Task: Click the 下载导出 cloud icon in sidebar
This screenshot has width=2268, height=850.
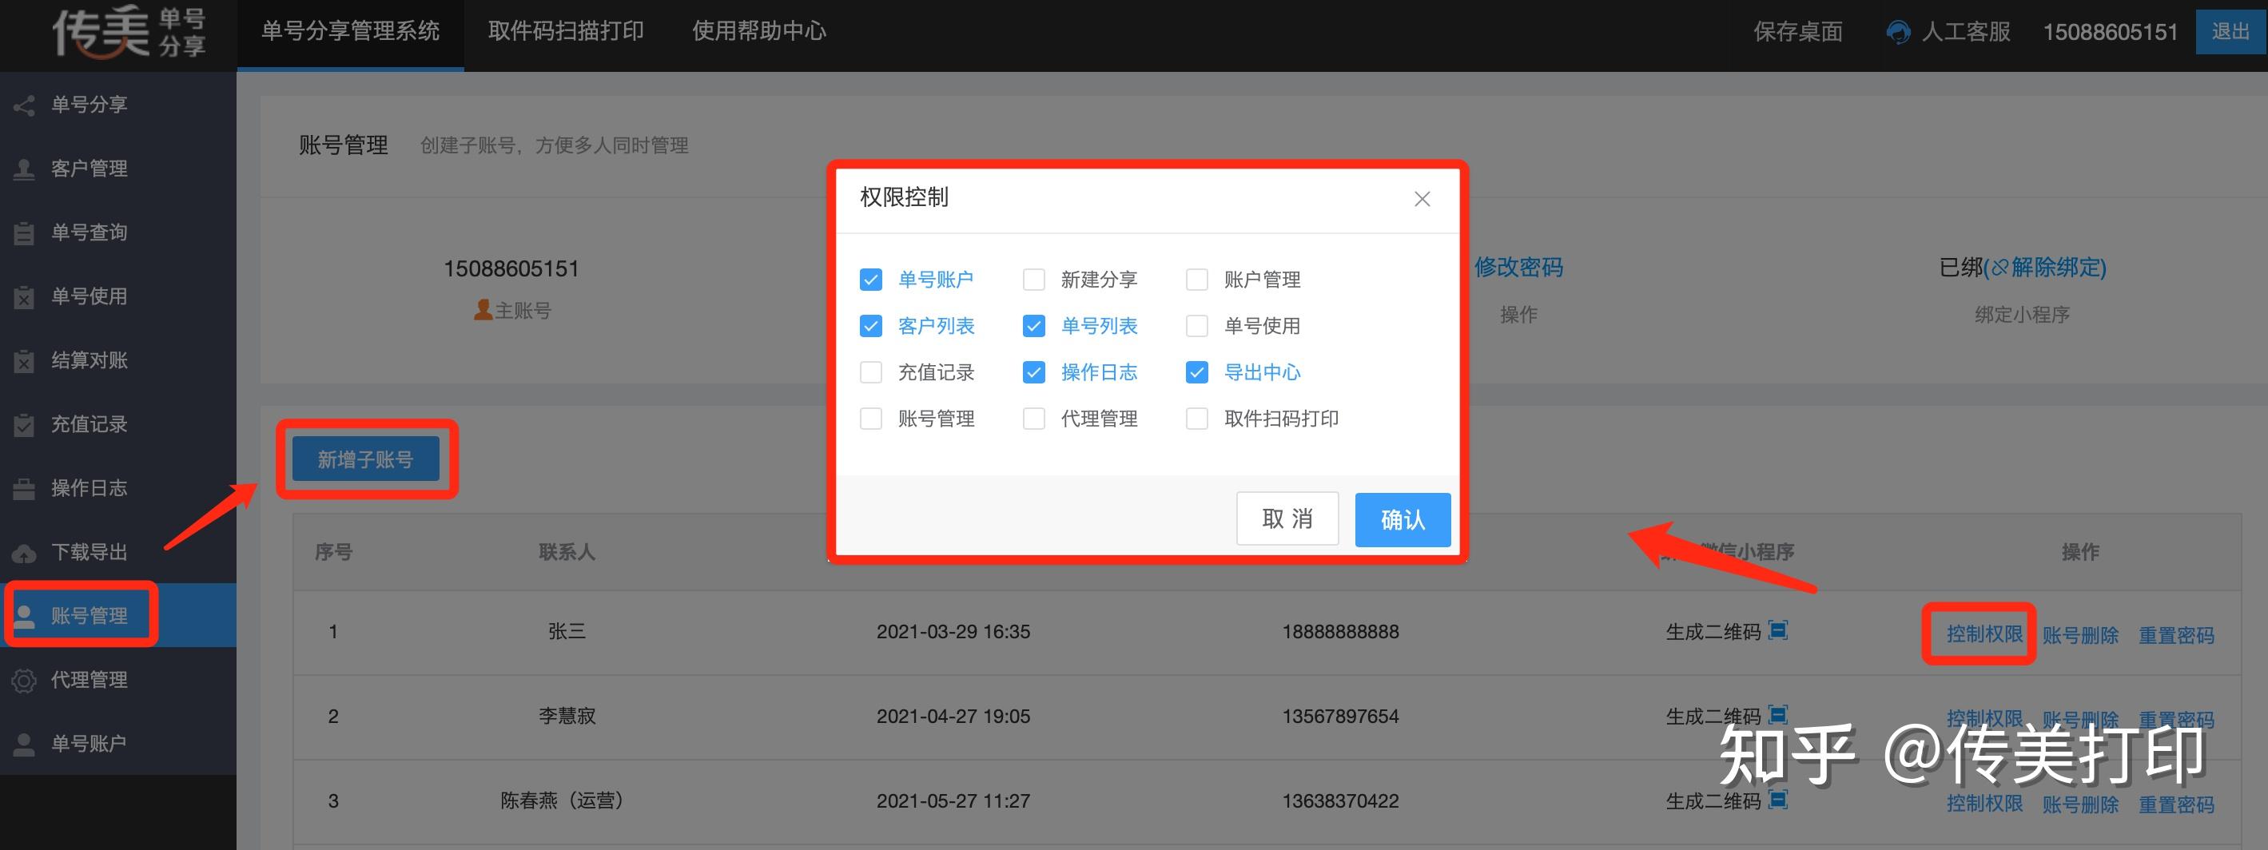Action: point(24,553)
